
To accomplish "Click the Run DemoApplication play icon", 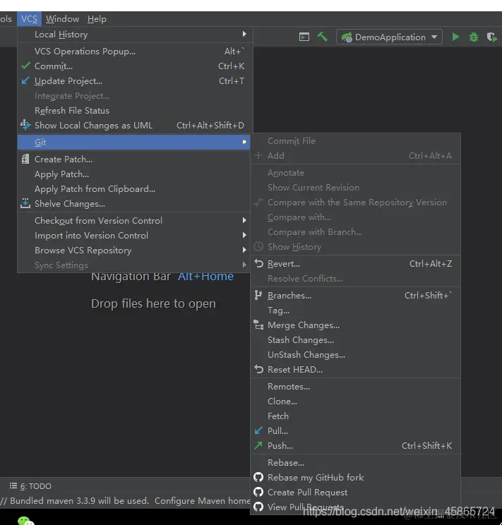I will tap(455, 37).
